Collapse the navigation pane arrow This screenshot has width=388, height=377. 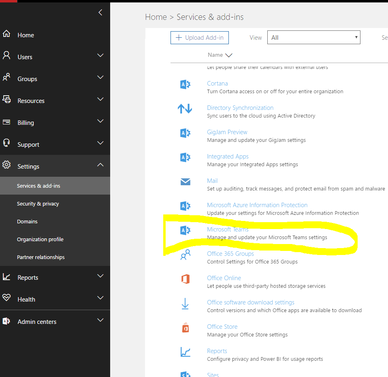[100, 13]
